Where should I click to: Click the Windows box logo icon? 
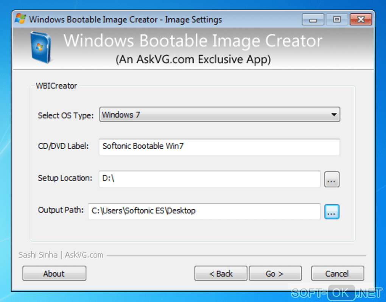tap(40, 47)
